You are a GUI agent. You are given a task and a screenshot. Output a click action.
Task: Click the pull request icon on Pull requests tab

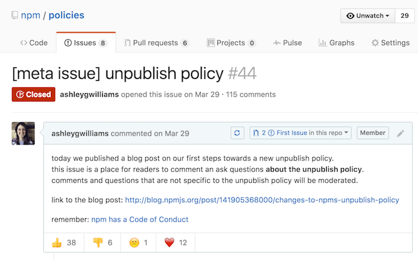(127, 43)
